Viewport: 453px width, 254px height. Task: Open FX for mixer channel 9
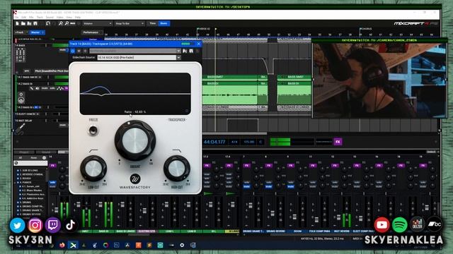[x=291, y=166]
